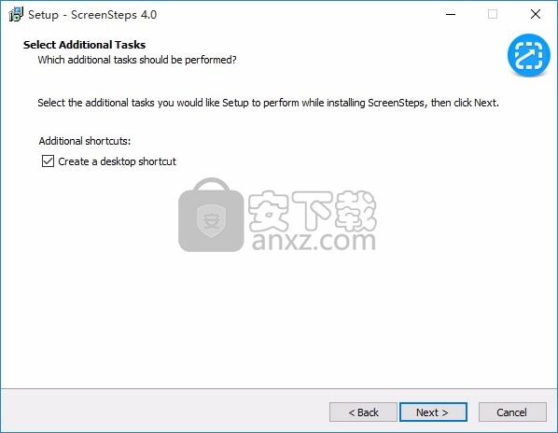Click the anxz.com watermark text
Screen dimensions: 558x433
tap(314, 241)
